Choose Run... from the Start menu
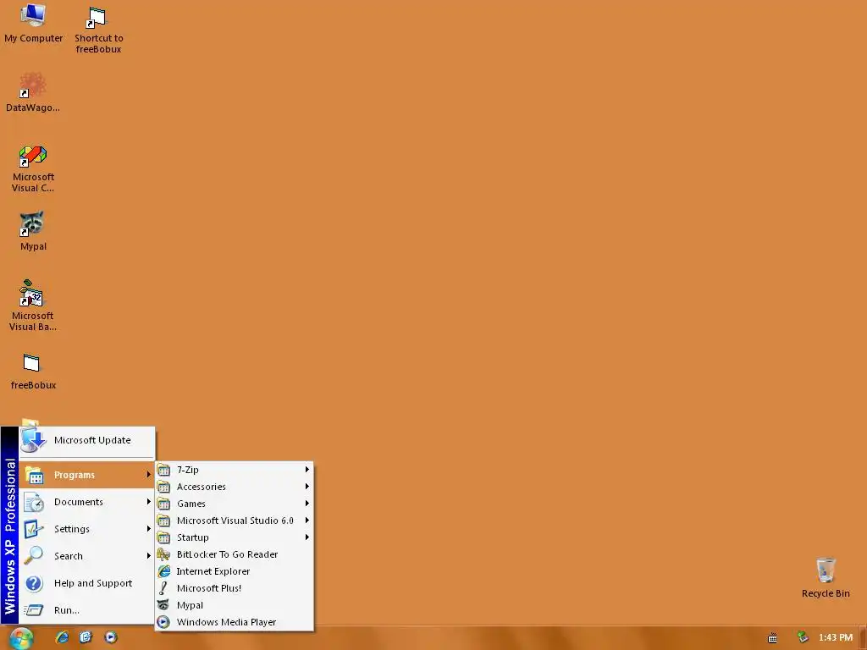The width and height of the screenshot is (867, 650). tap(87, 610)
